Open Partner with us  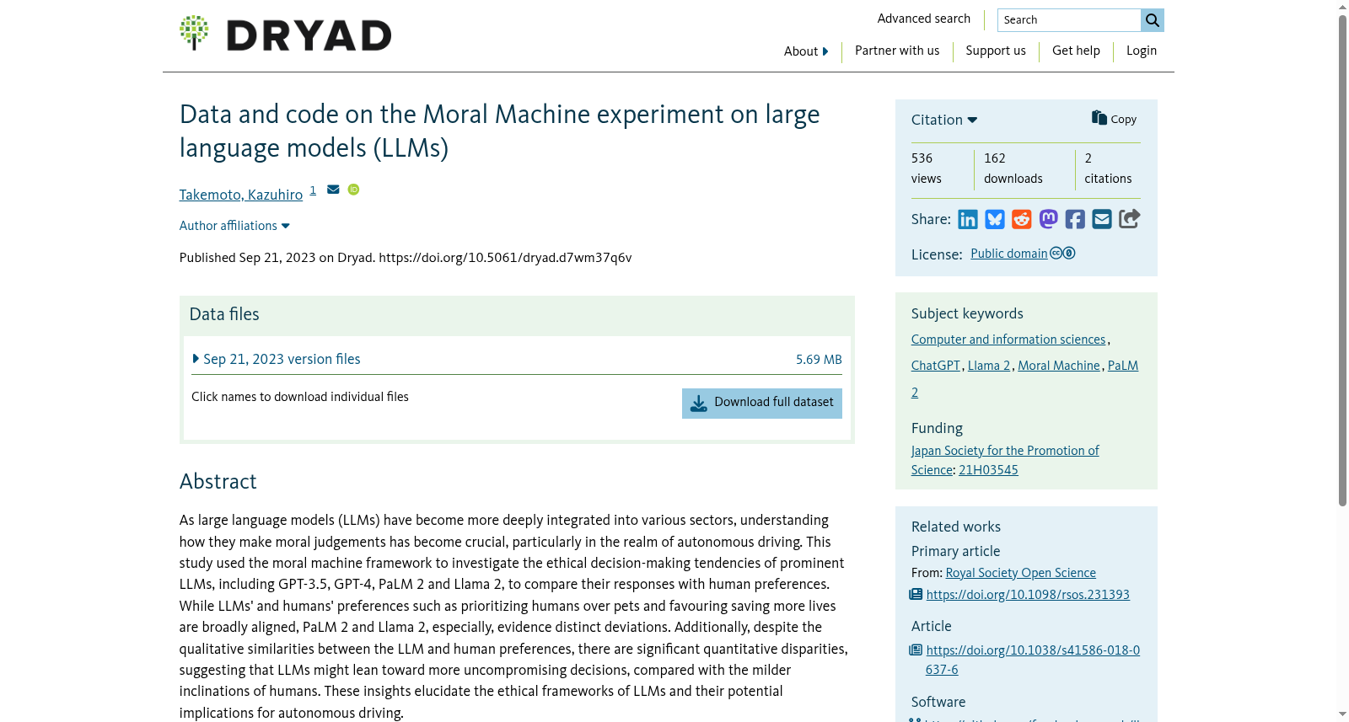[897, 51]
